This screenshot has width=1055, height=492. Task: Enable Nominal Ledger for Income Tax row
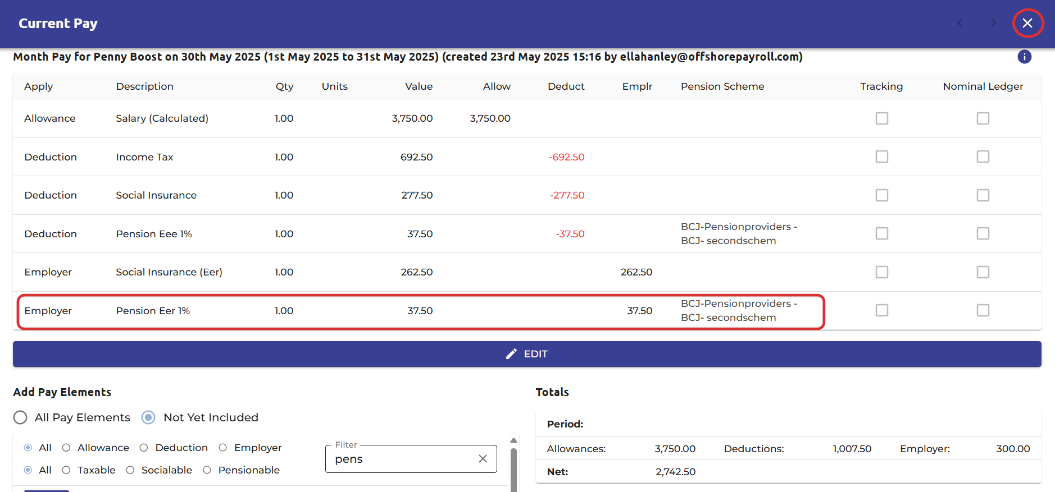point(983,157)
